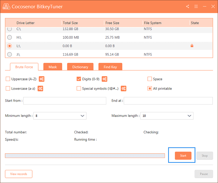Click the NTFS cell in H:\ row

[148, 37]
